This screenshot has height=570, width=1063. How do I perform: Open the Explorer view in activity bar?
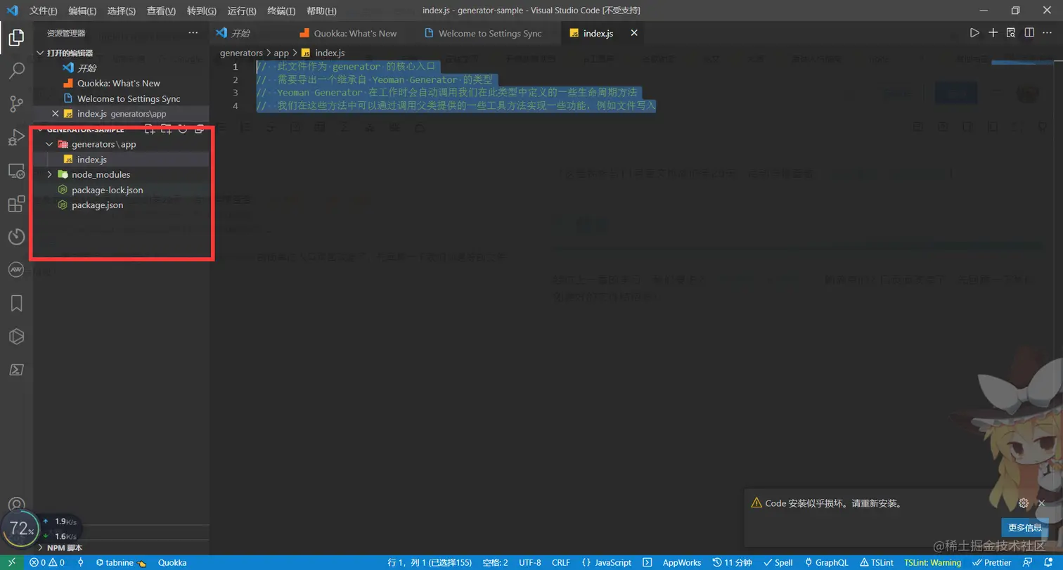(16, 38)
